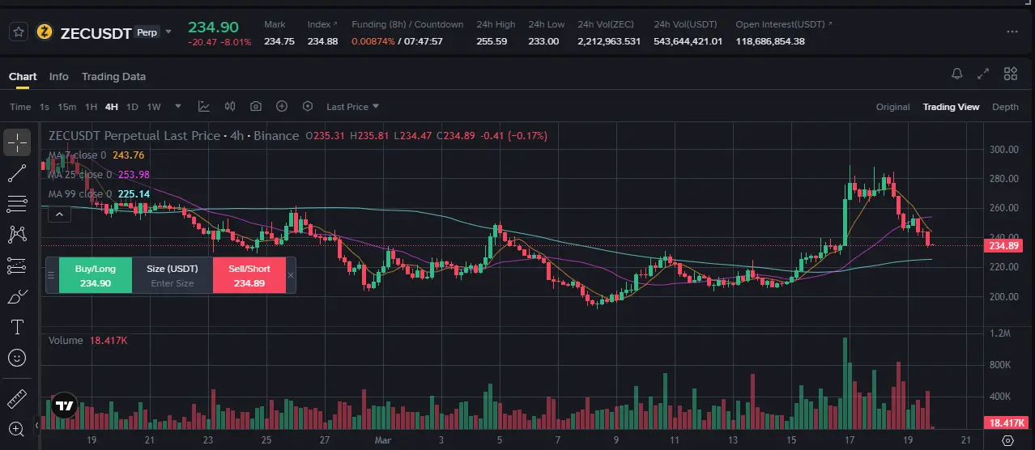Select the brush drawing tool
The image size is (1035, 450).
(17, 296)
